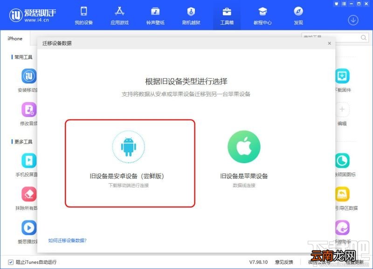Select the iPhone device tab

15,39
